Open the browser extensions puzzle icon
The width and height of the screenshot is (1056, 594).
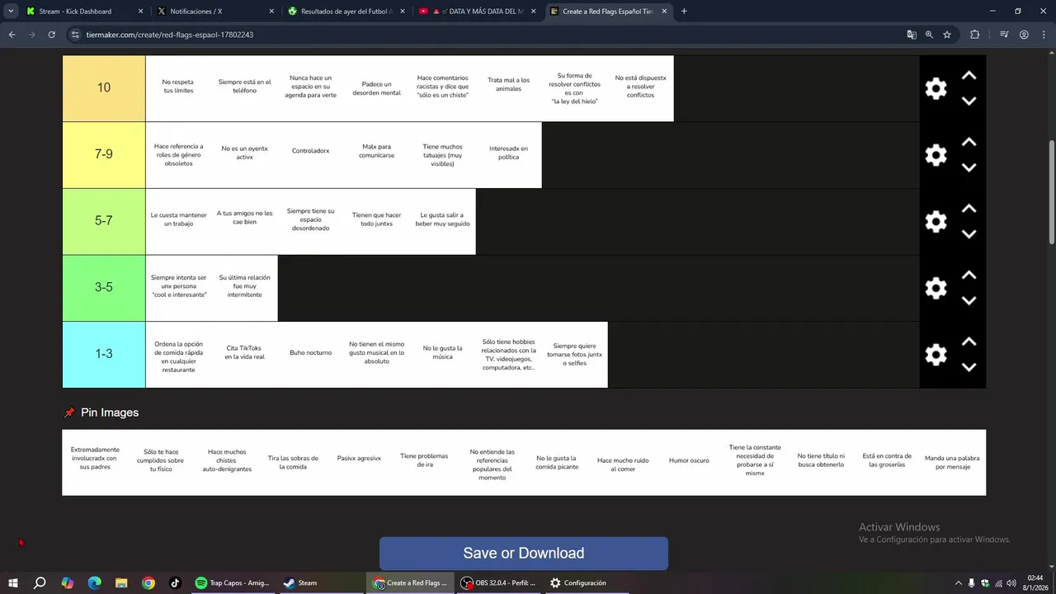975,35
